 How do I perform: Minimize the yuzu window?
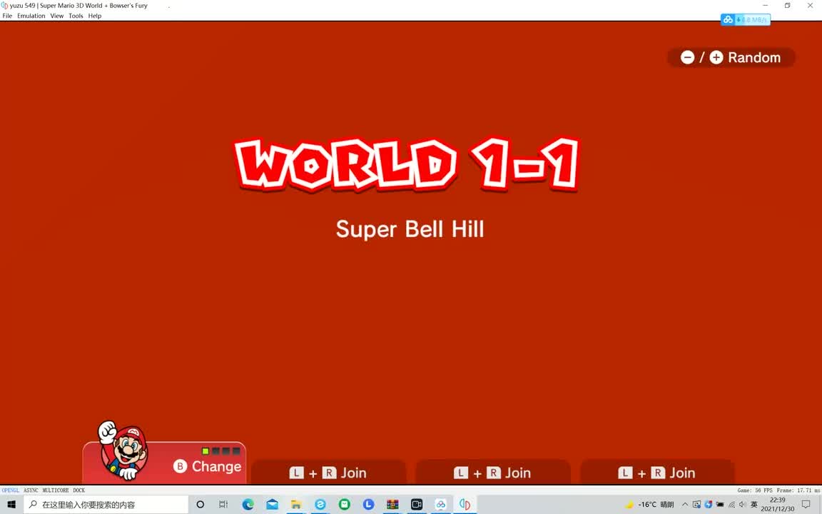click(766, 5)
